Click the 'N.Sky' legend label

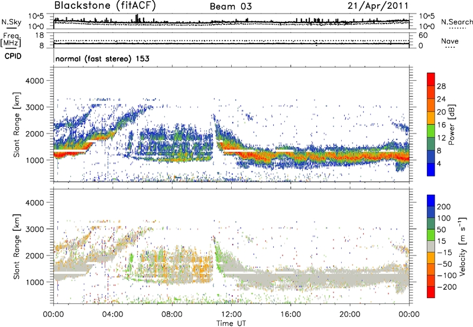pyautogui.click(x=11, y=22)
